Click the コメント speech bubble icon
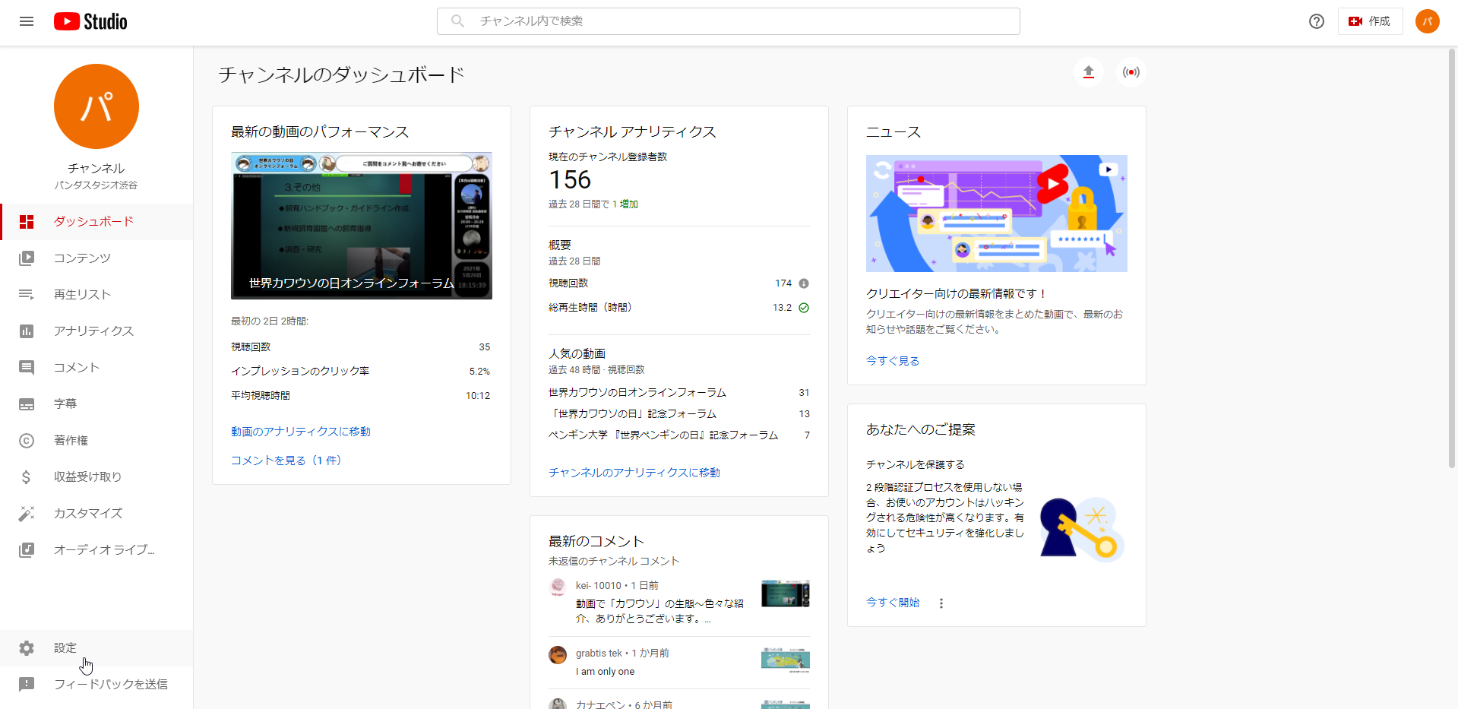Image resolution: width=1458 pixels, height=709 pixels. (x=27, y=368)
